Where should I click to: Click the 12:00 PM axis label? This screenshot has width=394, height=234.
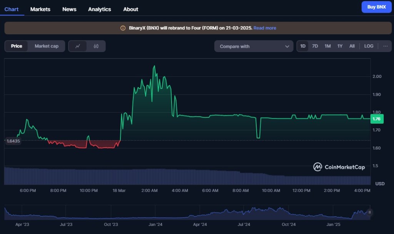pos(301,190)
